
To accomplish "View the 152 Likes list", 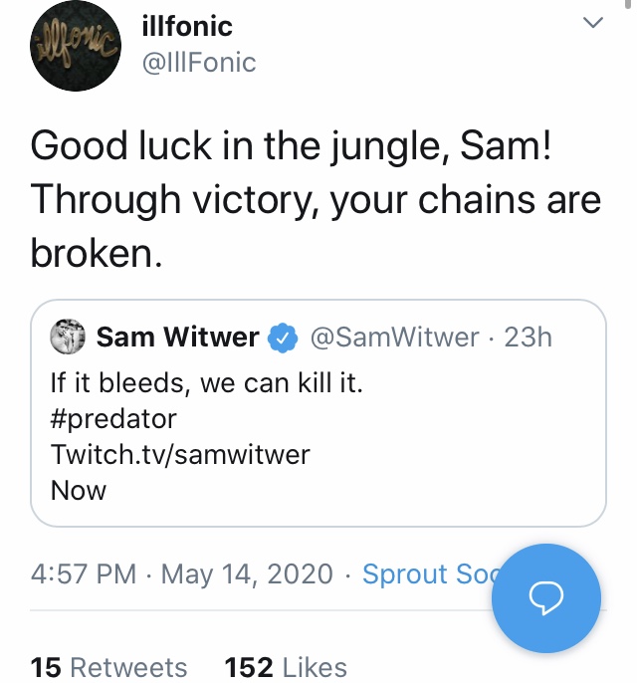I will (286, 666).
